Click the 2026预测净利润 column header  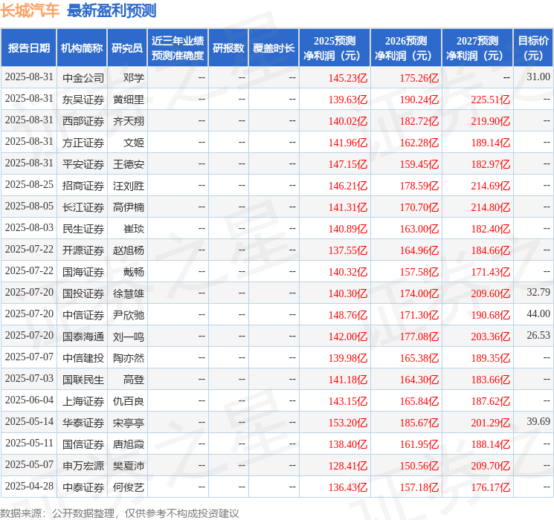406,48
